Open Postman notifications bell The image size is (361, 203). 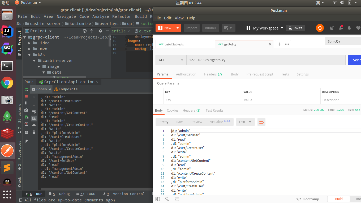(349, 28)
